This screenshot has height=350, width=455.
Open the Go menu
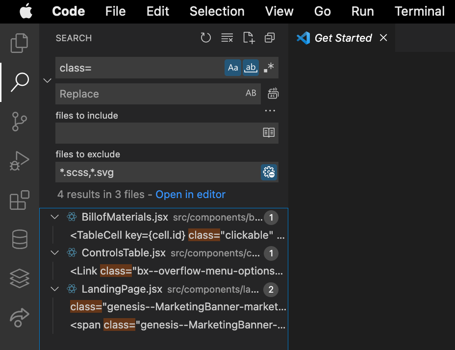click(322, 11)
